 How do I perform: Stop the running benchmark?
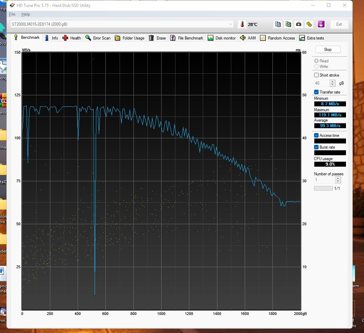[328, 50]
